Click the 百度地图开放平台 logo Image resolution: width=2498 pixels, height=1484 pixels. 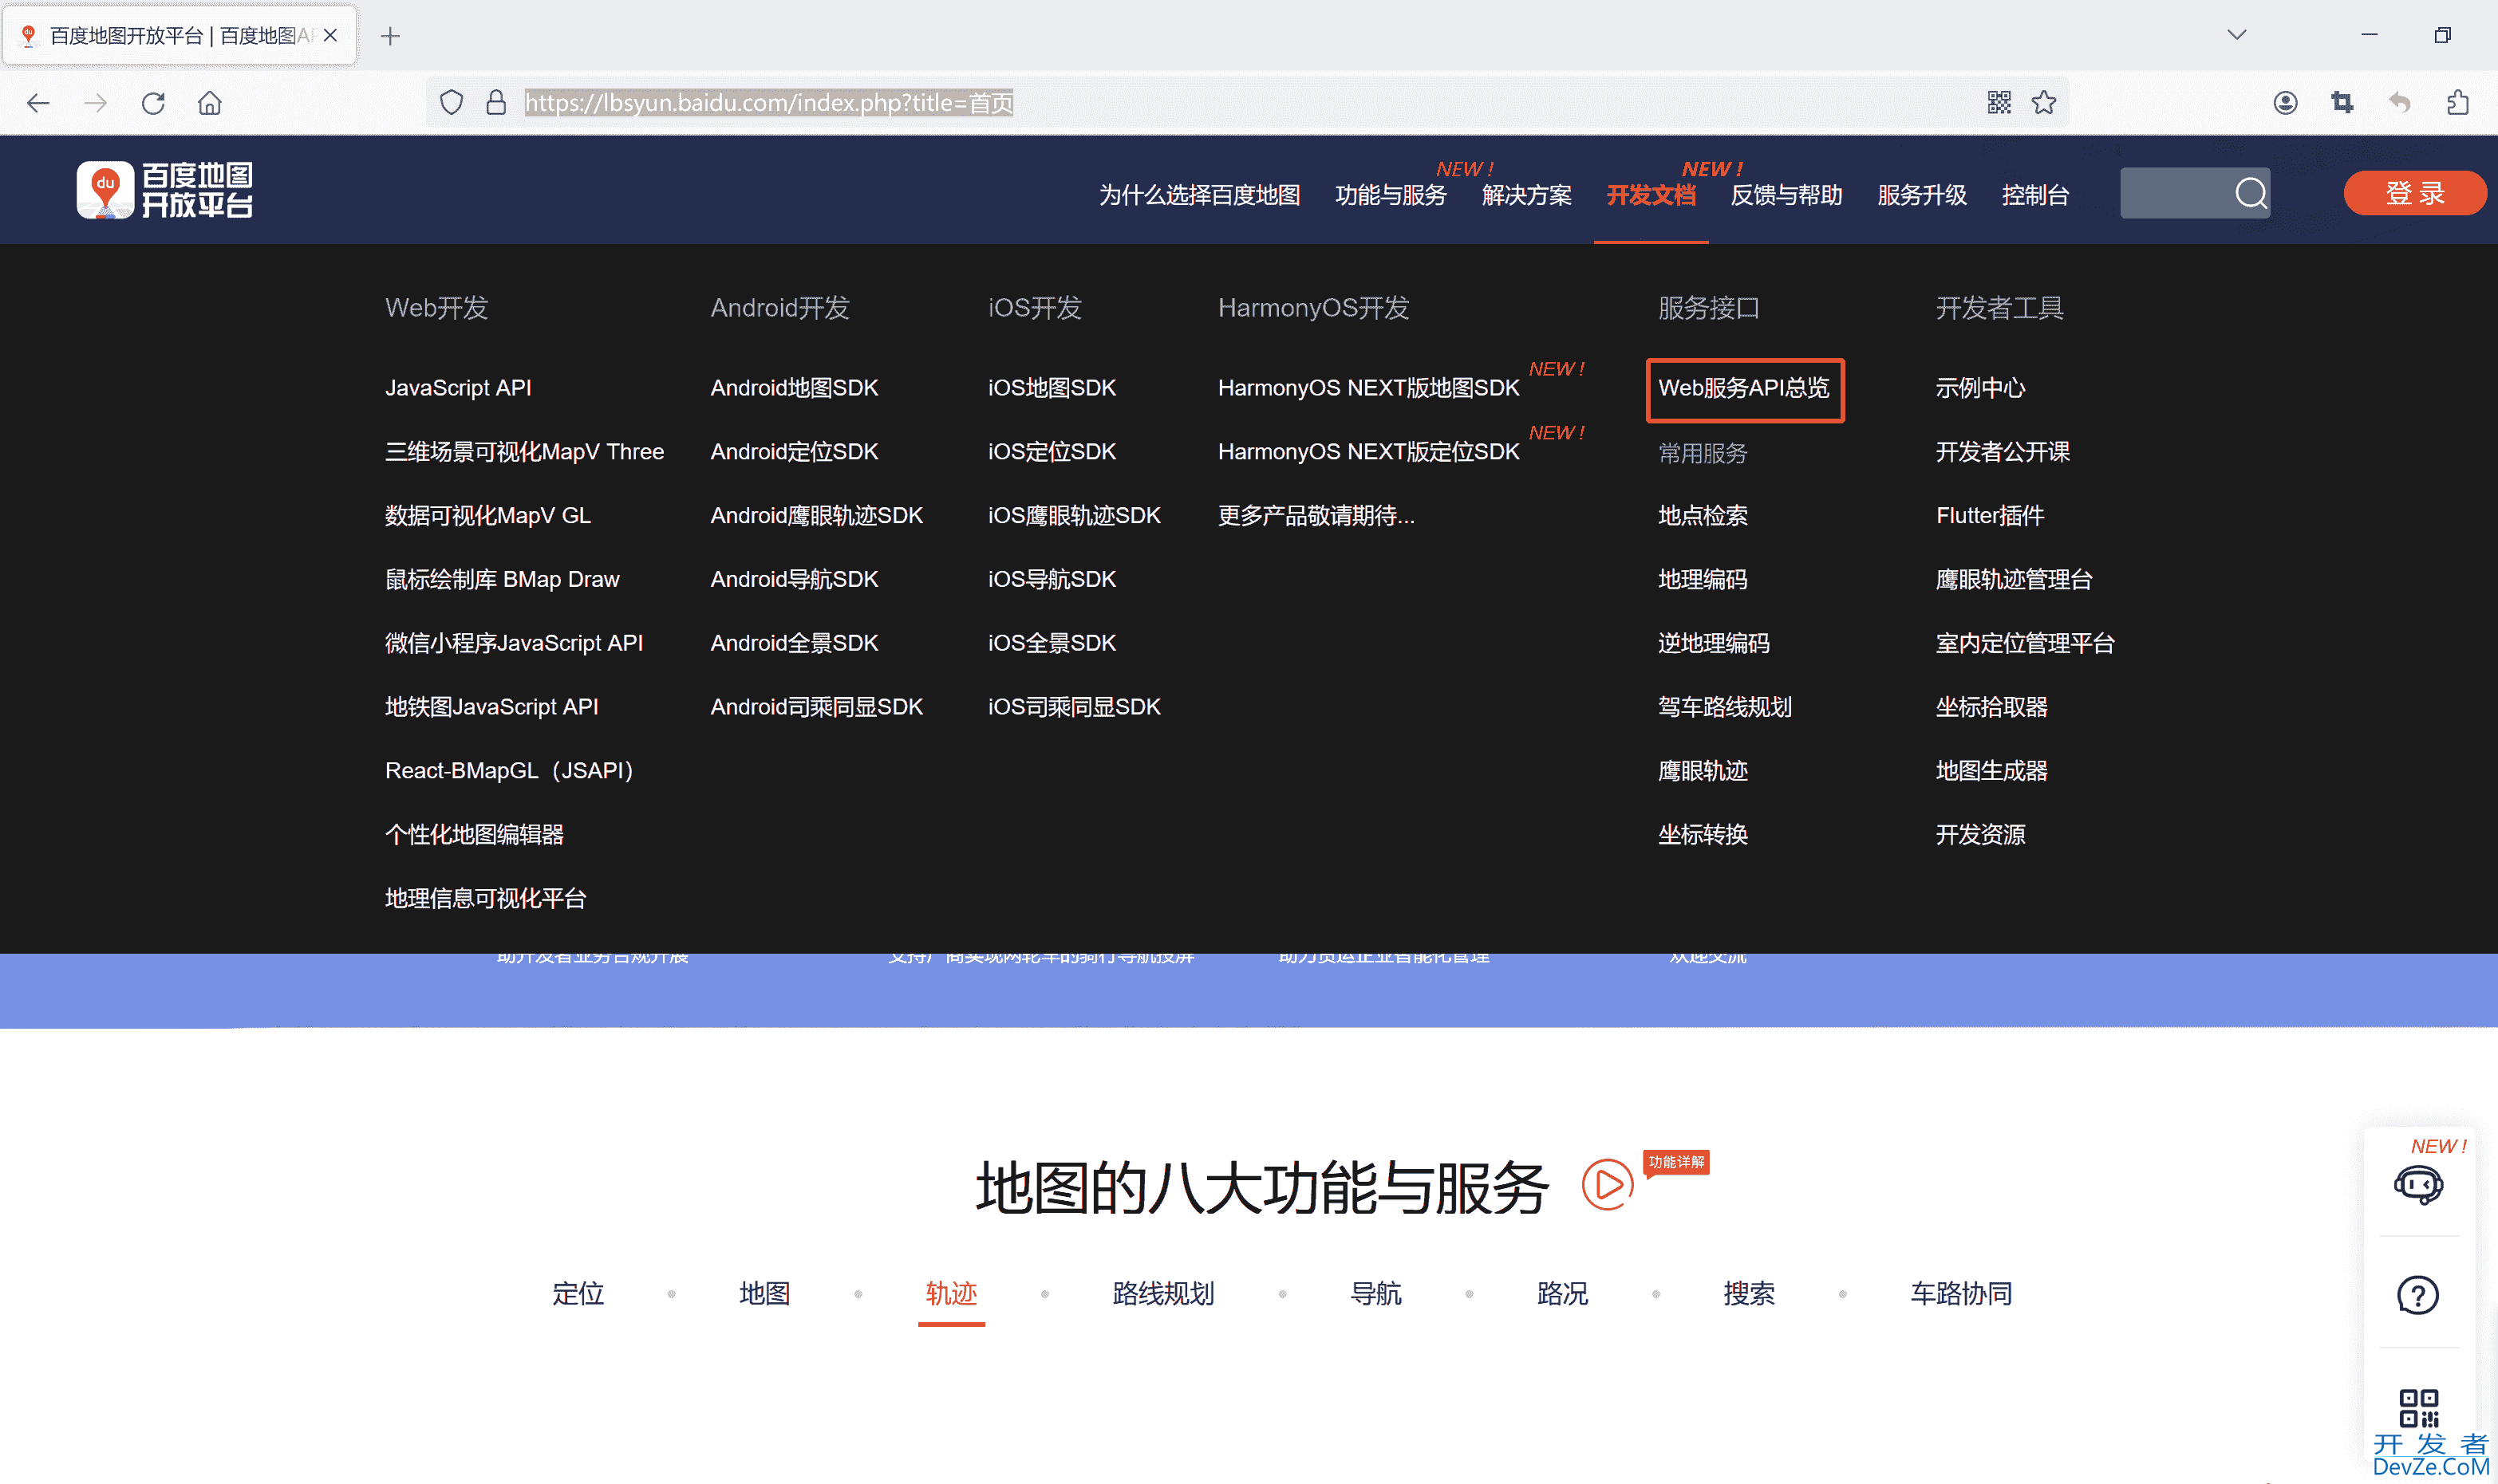(165, 190)
